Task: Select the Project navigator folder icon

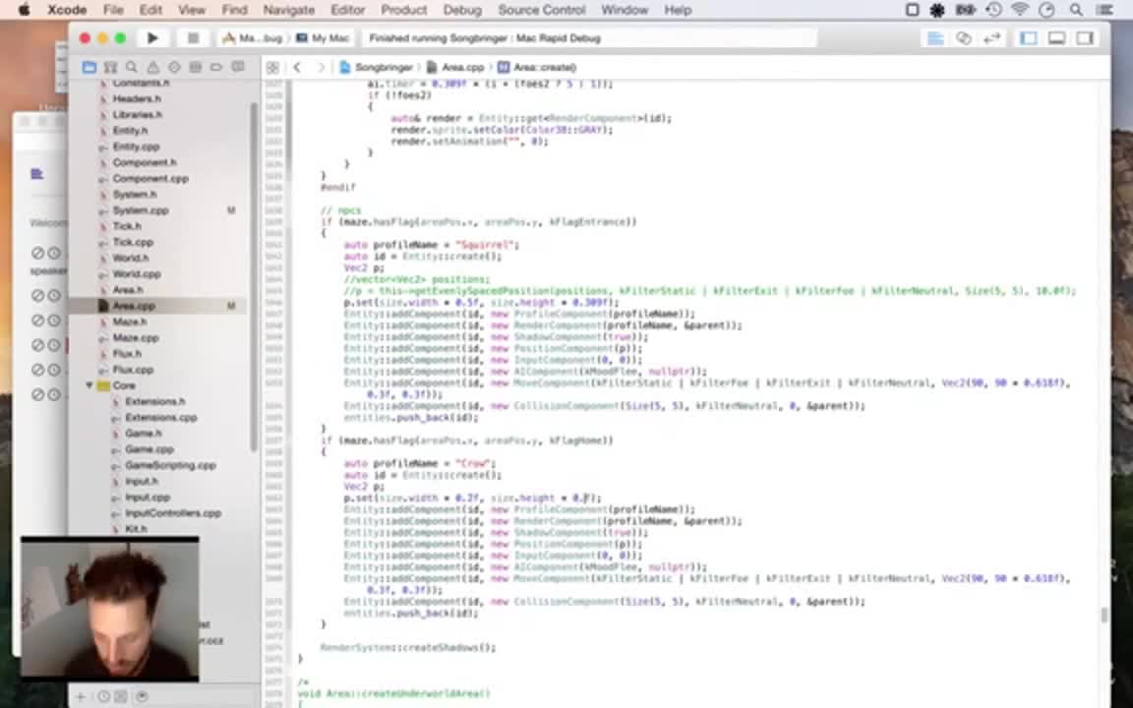Action: [x=89, y=67]
